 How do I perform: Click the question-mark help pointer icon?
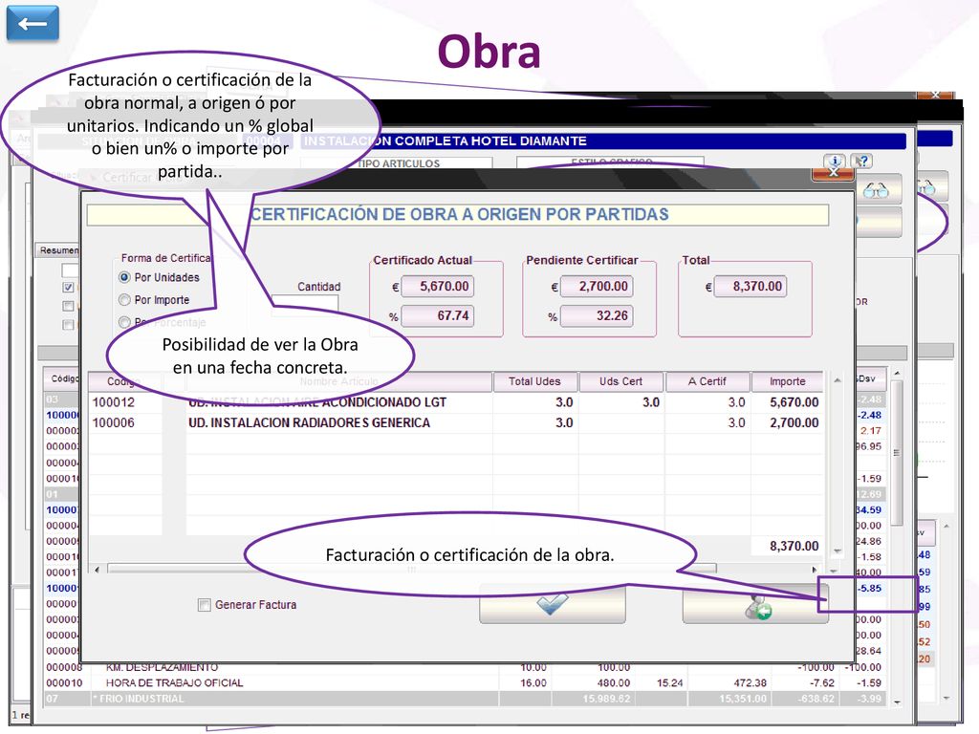tap(862, 161)
